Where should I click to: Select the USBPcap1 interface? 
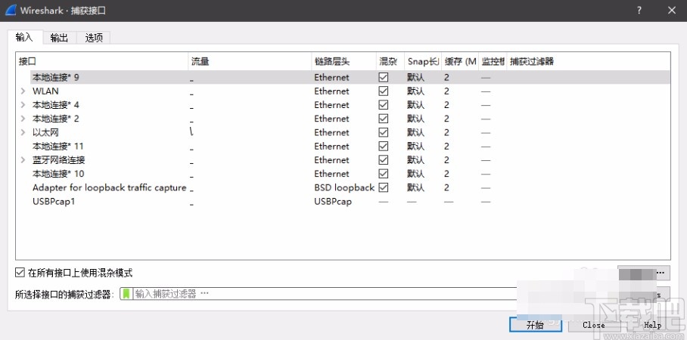point(54,202)
